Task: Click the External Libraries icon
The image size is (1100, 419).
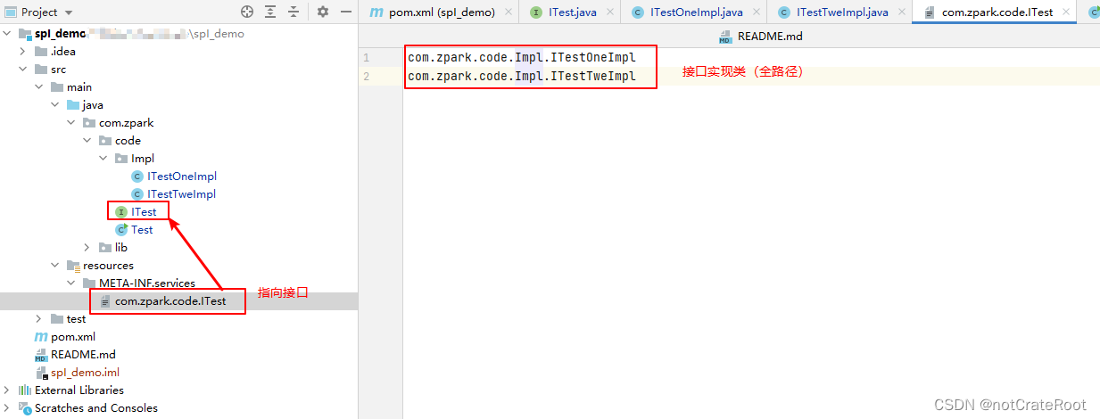Action: [x=25, y=390]
